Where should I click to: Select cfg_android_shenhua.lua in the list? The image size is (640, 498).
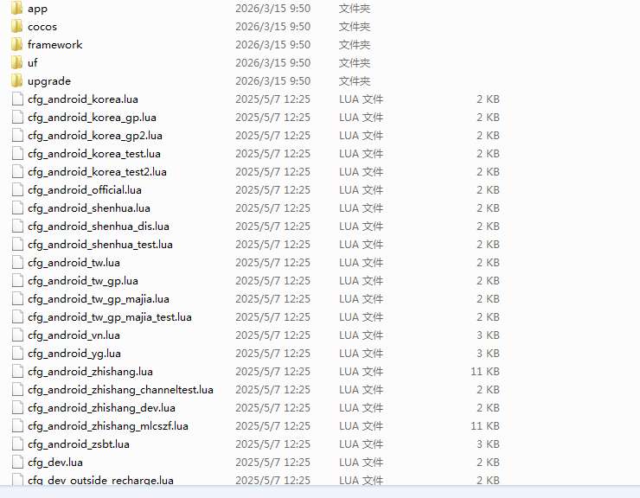(88, 207)
